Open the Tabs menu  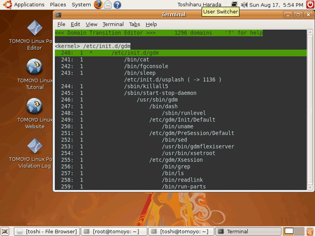(134, 24)
